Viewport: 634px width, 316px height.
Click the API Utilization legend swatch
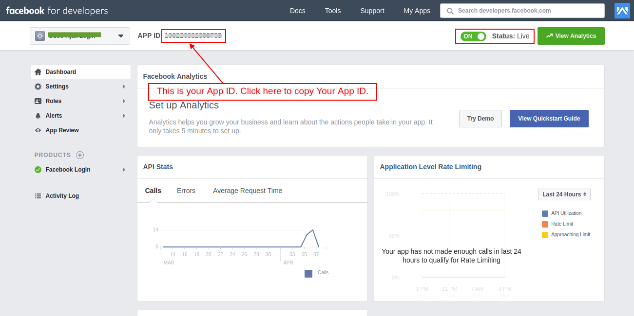545,213
